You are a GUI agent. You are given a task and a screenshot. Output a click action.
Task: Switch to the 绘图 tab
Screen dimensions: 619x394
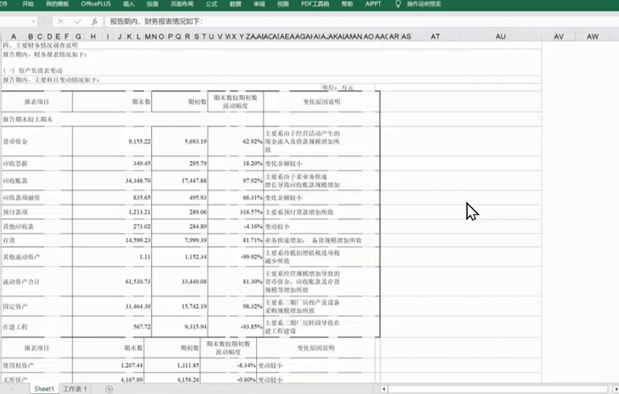(152, 4)
